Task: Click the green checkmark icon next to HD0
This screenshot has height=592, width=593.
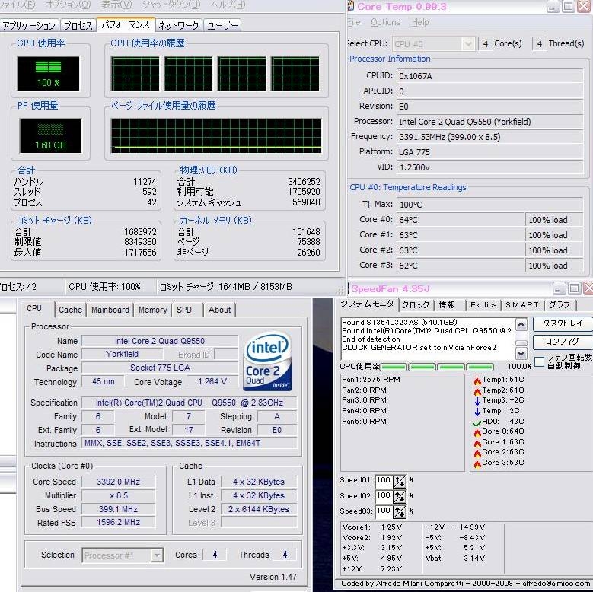Action: pyautogui.click(x=477, y=422)
